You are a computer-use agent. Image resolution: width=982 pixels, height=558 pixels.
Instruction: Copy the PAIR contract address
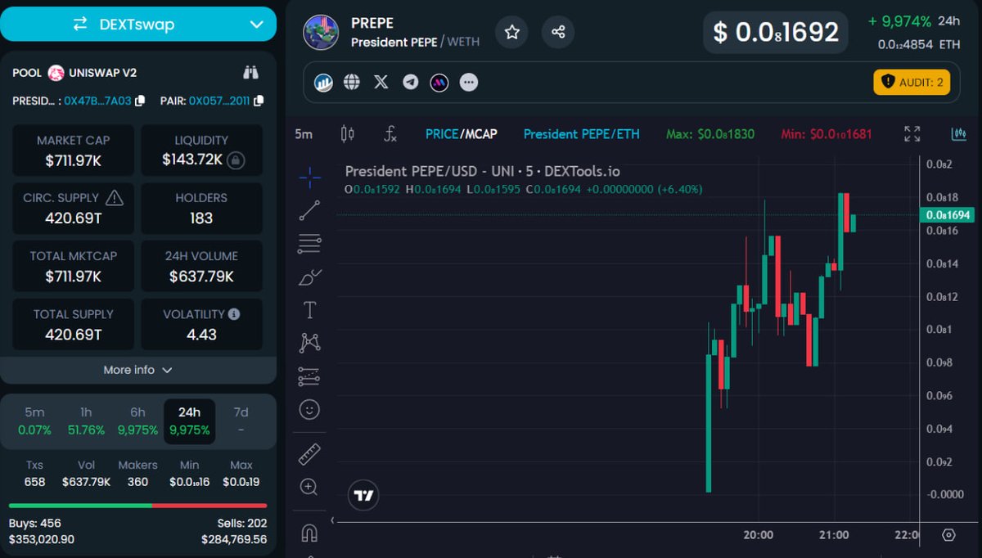pyautogui.click(x=259, y=101)
